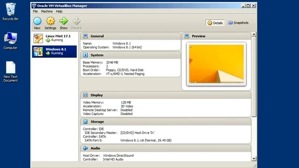
Task: Click the New virtual machine icon
Action: pyautogui.click(x=37, y=21)
